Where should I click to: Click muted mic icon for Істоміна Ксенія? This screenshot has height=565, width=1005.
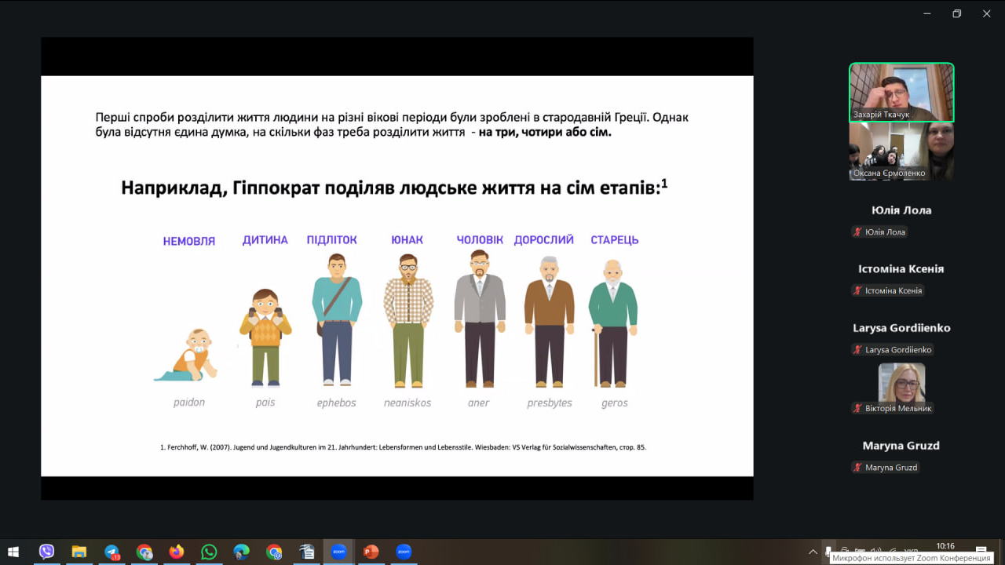857,291
